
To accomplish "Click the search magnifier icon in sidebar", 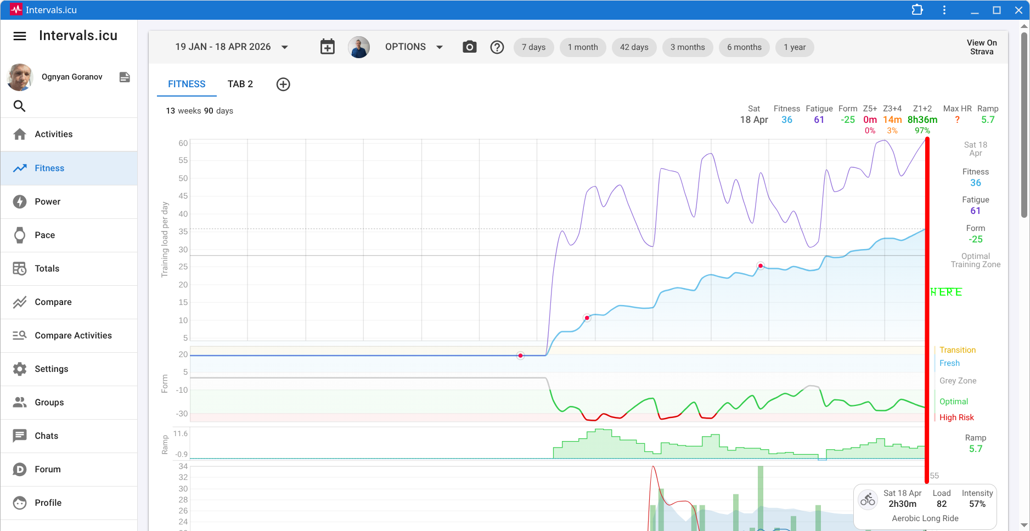I will pos(20,106).
